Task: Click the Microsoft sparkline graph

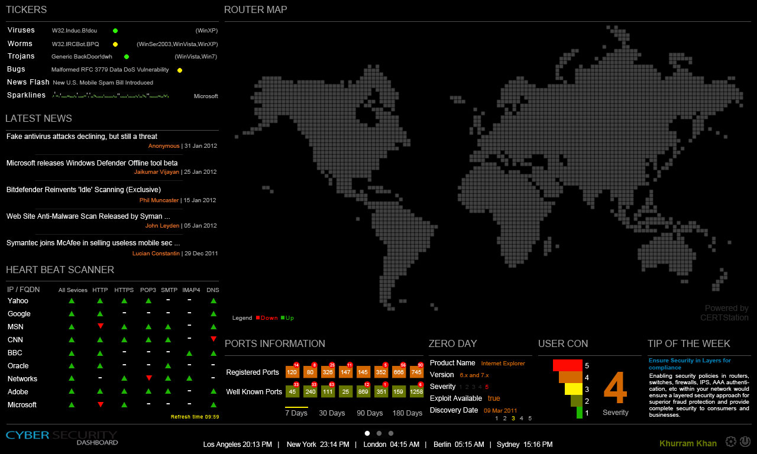Action: (109, 96)
